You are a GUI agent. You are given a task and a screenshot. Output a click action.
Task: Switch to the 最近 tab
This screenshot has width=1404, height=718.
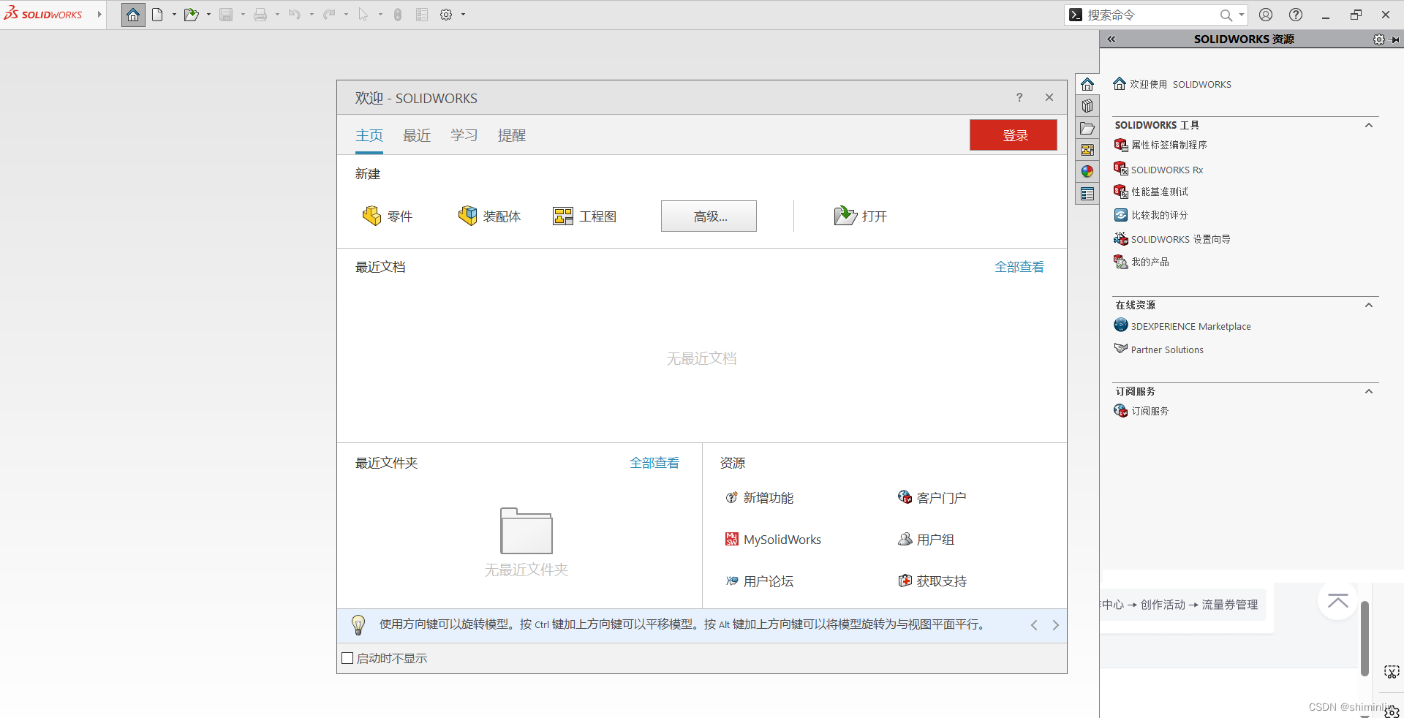(417, 135)
